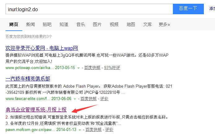Open 百度快照 for the pawn.mofcom.gov.cn result
The height and width of the screenshot is (140, 215).
pos(94,130)
